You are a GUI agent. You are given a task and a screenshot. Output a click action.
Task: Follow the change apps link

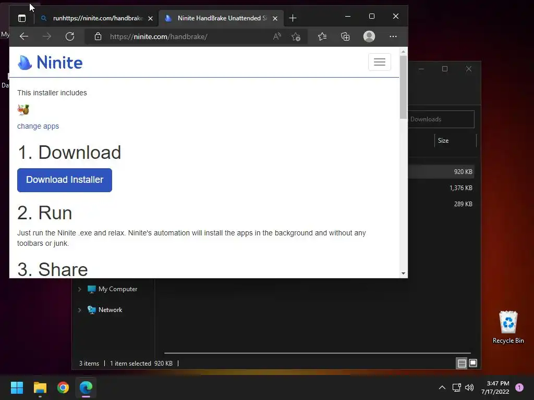pyautogui.click(x=38, y=126)
